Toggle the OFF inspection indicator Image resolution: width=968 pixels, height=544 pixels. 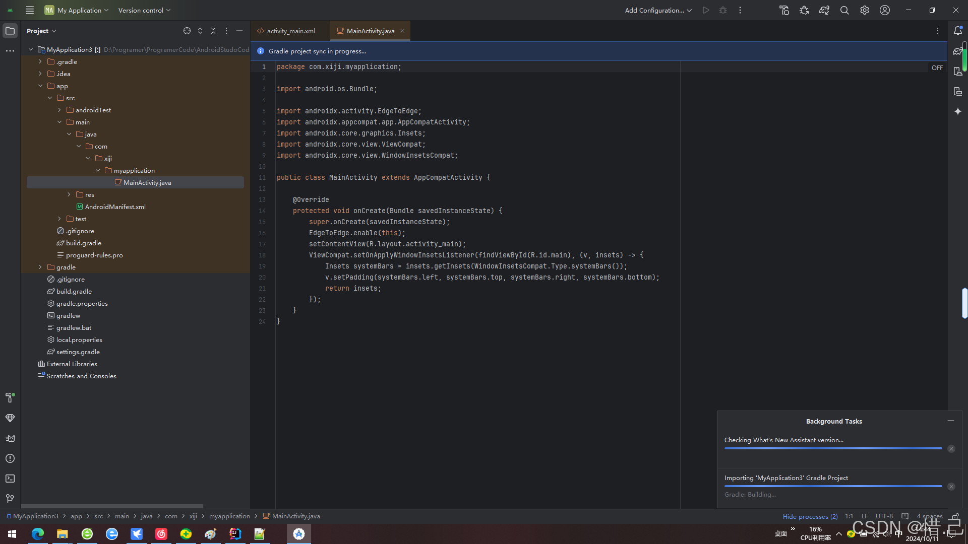pos(937,67)
